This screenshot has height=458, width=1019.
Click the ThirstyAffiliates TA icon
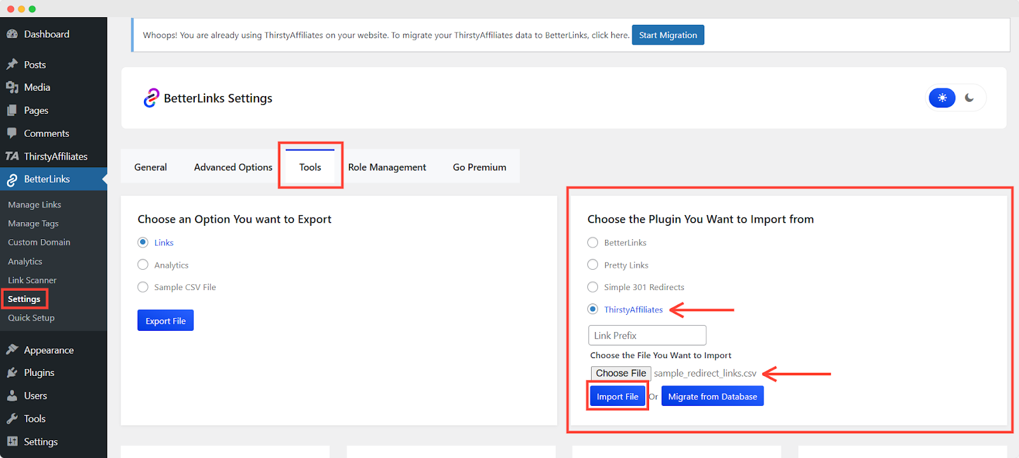(x=12, y=156)
